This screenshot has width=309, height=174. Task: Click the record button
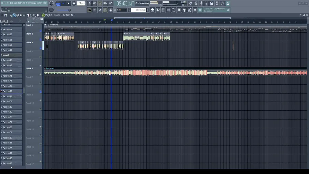click(x=74, y=3)
